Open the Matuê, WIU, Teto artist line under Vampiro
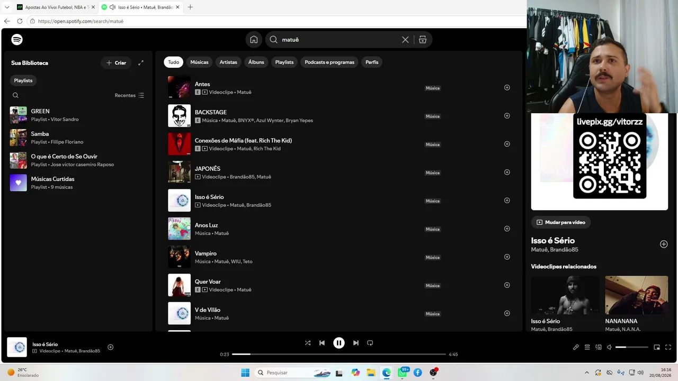 point(233,261)
